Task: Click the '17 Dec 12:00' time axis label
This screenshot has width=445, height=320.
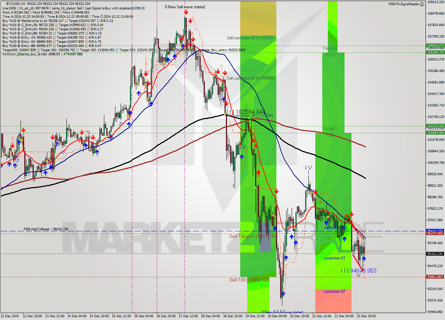Action: coord(188,316)
